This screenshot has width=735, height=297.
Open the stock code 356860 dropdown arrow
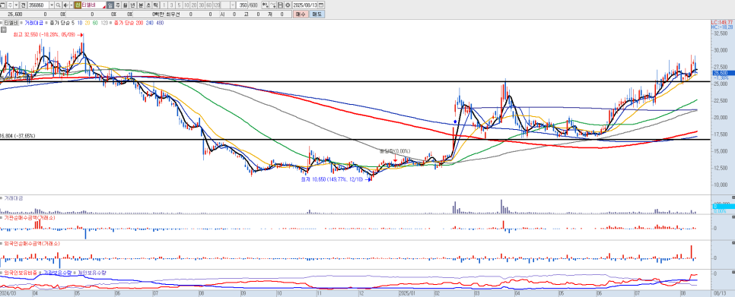click(x=52, y=5)
